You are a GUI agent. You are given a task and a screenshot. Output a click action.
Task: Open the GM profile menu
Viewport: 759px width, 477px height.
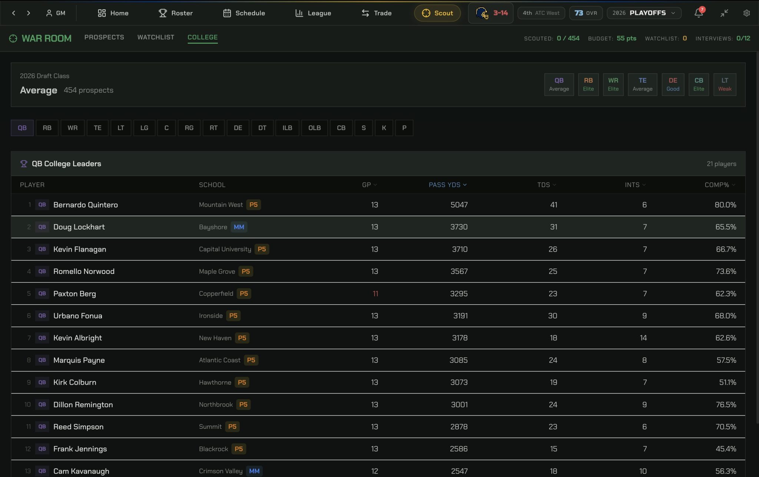click(x=56, y=13)
